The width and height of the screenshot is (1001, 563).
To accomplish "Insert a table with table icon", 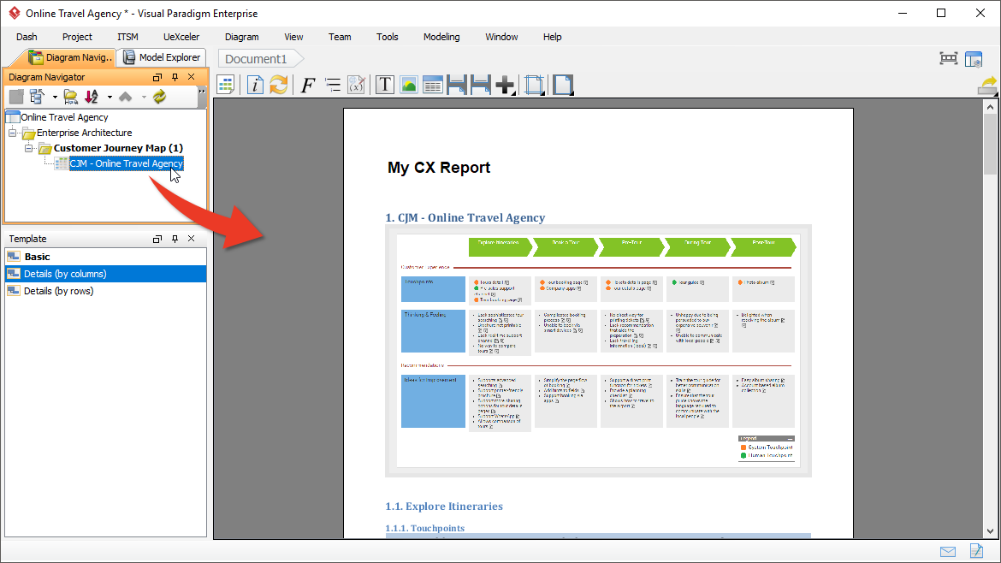I will click(x=433, y=84).
